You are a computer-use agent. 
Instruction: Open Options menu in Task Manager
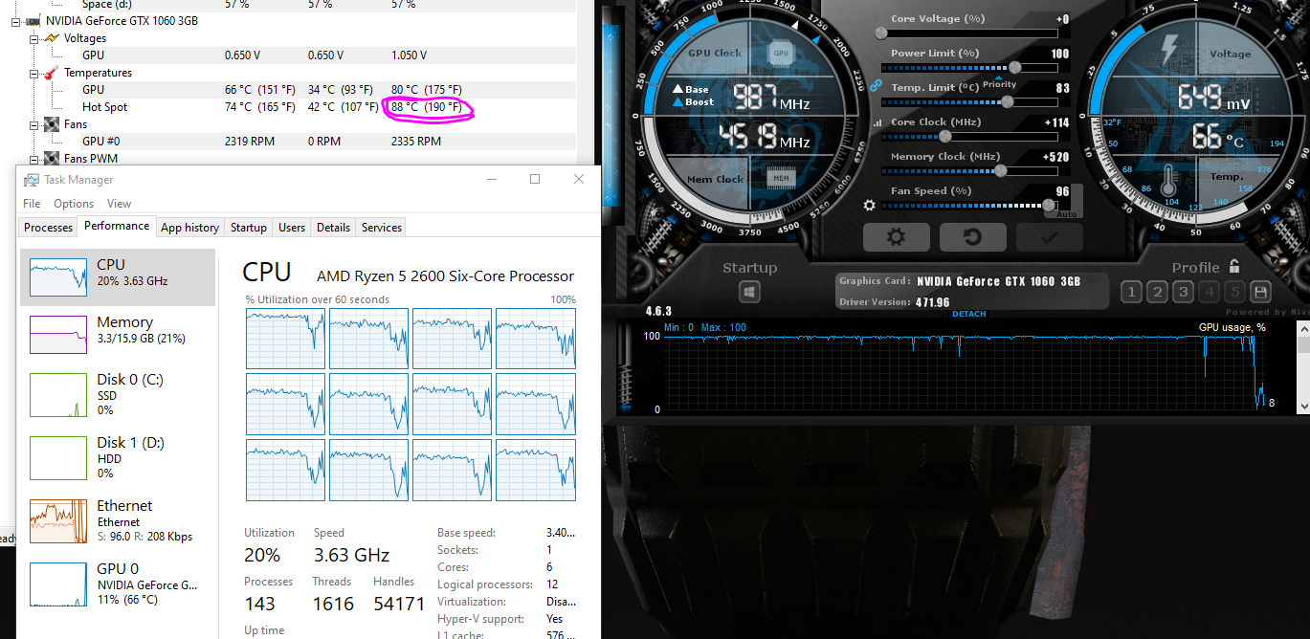(74, 203)
